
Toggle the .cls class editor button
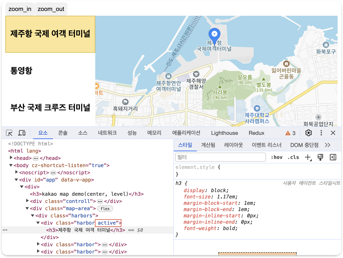tap(293, 157)
